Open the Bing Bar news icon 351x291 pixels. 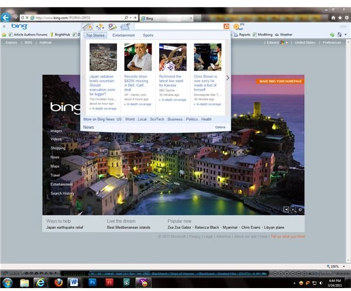pos(87,27)
